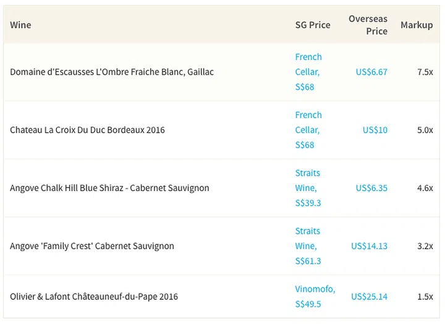Click the US$6.67 overseas price link

[x=371, y=72]
